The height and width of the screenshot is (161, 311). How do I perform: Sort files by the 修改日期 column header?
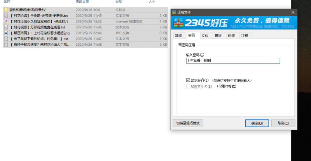pyautogui.click(x=82, y=2)
